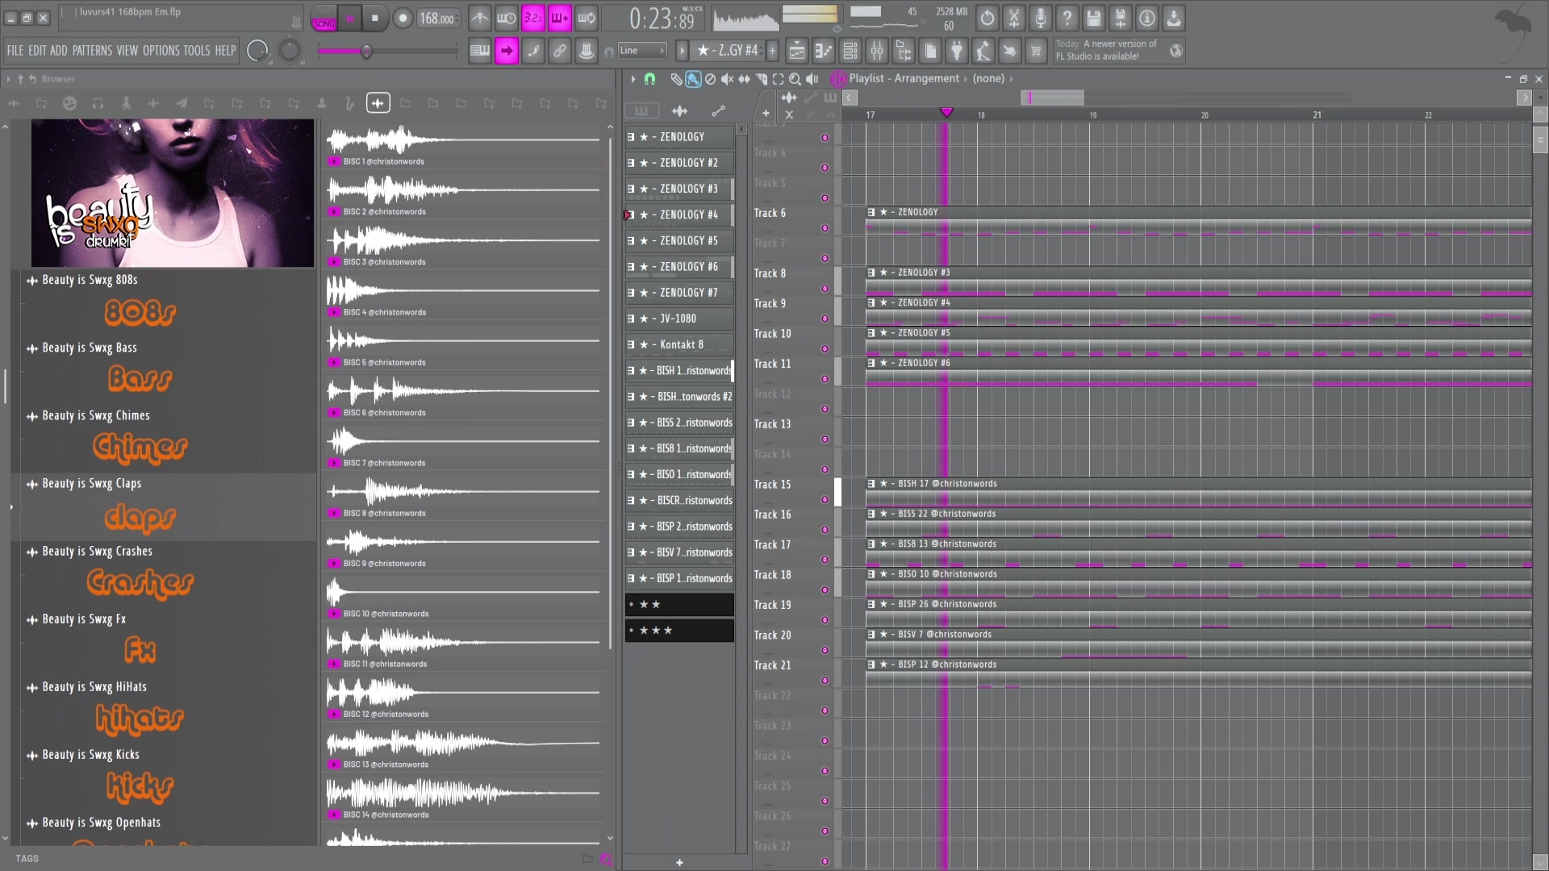Open the ZENOLOGY #3 clip menu on Track 8

(x=871, y=273)
